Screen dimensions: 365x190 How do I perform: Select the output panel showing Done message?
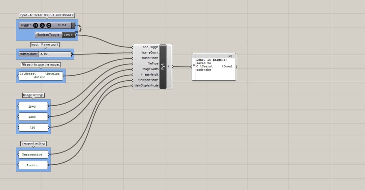214,67
